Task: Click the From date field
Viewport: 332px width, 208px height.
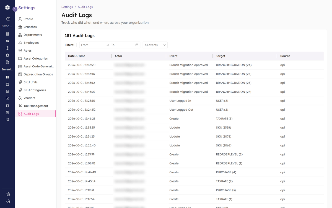Action: tap(93, 45)
